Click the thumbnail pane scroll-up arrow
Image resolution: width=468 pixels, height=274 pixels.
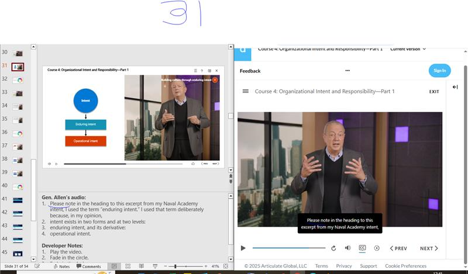(x=33, y=47)
